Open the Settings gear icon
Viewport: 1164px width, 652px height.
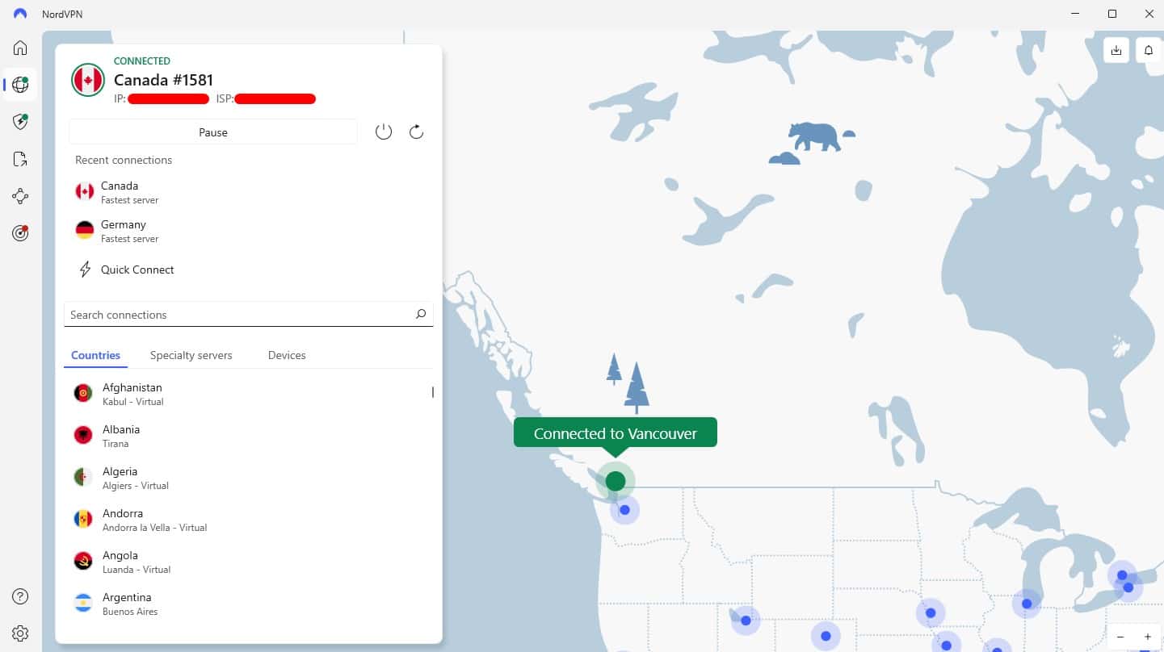tap(20, 633)
